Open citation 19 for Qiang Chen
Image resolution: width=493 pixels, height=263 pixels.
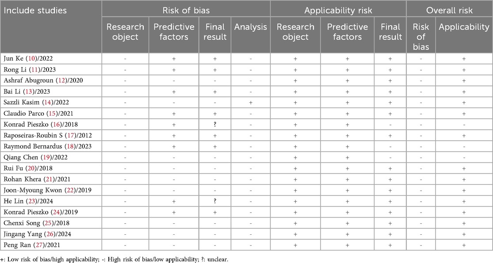pyautogui.click(x=46, y=158)
